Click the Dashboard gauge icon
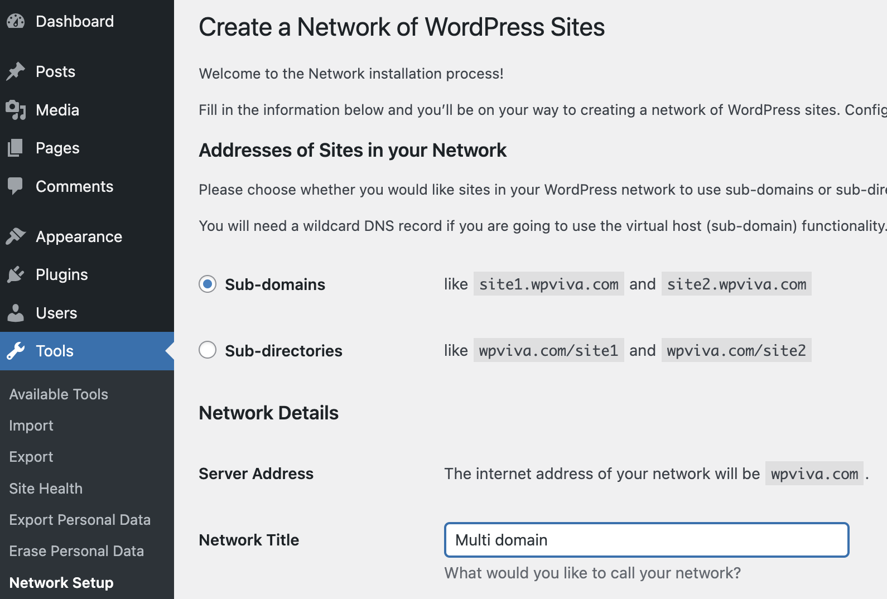 [16, 21]
